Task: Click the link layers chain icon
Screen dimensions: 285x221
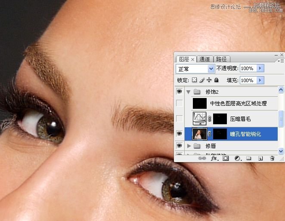Action: (x=202, y=158)
